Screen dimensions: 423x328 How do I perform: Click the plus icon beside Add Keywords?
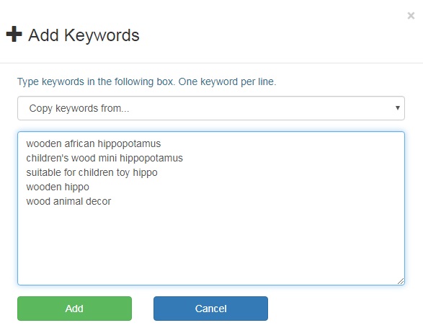(x=14, y=34)
